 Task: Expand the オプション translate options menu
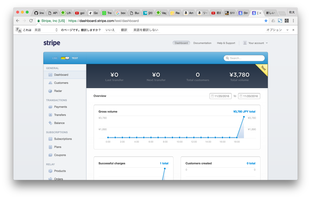tap(277, 30)
